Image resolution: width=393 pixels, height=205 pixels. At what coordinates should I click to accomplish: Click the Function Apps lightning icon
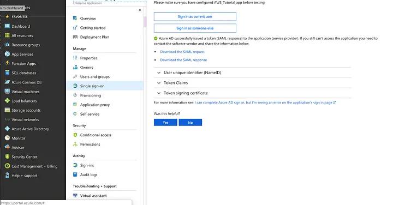click(x=7, y=63)
